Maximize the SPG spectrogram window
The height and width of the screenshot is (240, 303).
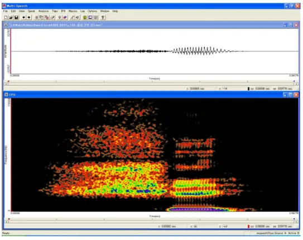tap(291, 94)
